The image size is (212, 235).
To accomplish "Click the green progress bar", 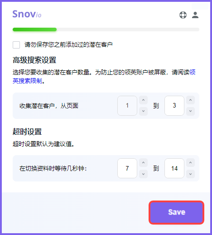I will pyautogui.click(x=34, y=29).
